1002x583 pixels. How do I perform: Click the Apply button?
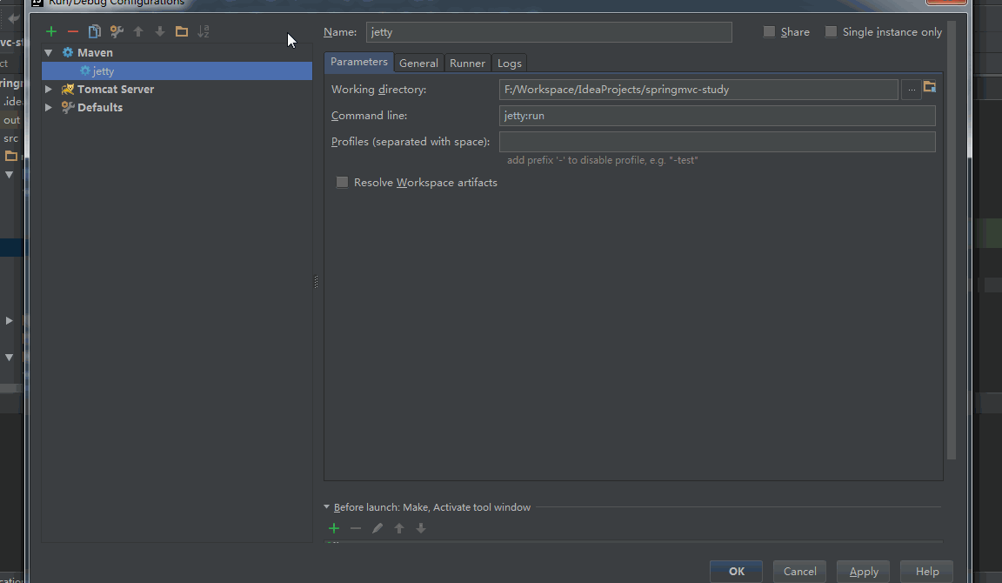863,572
